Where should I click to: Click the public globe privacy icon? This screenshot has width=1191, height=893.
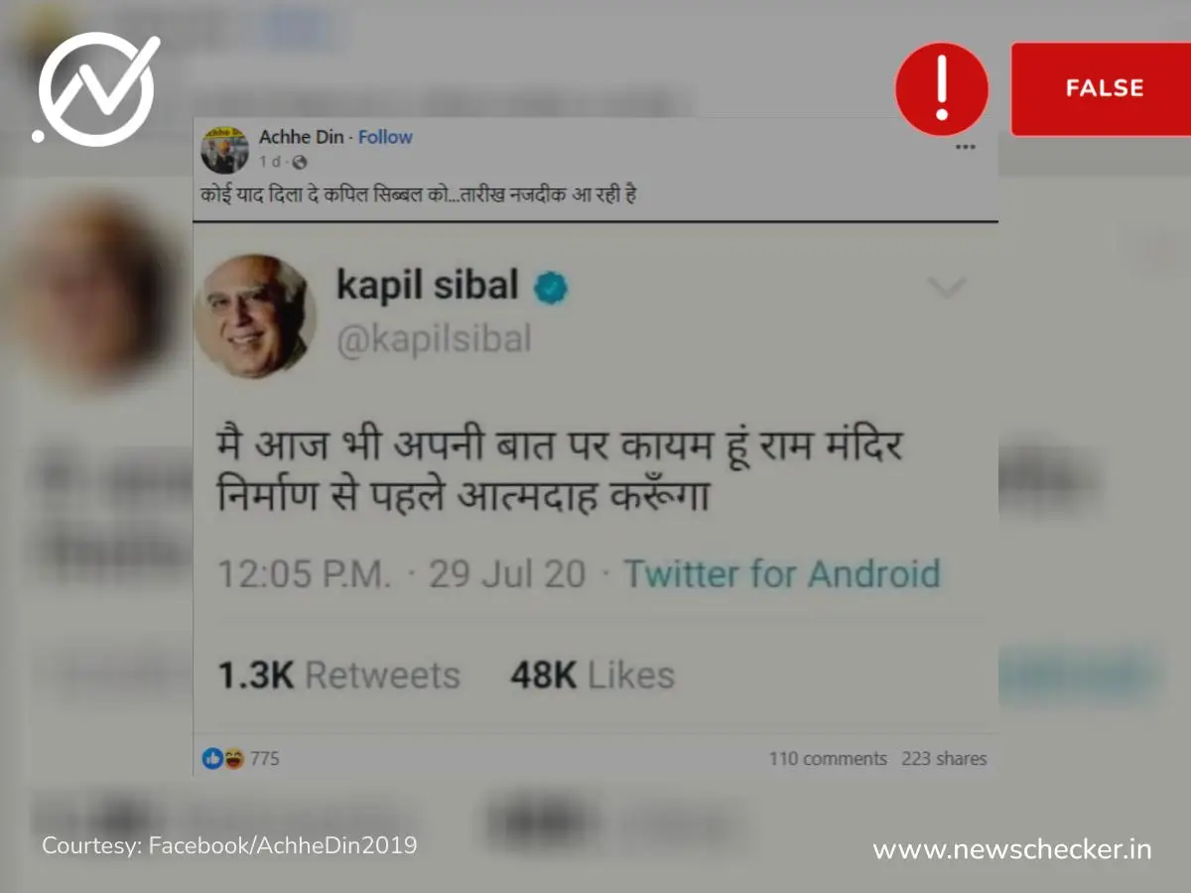[301, 162]
